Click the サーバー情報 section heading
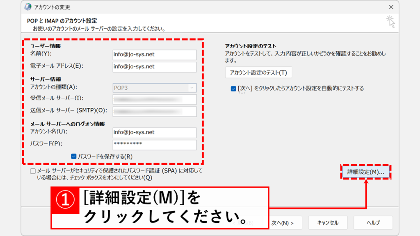 (46, 79)
